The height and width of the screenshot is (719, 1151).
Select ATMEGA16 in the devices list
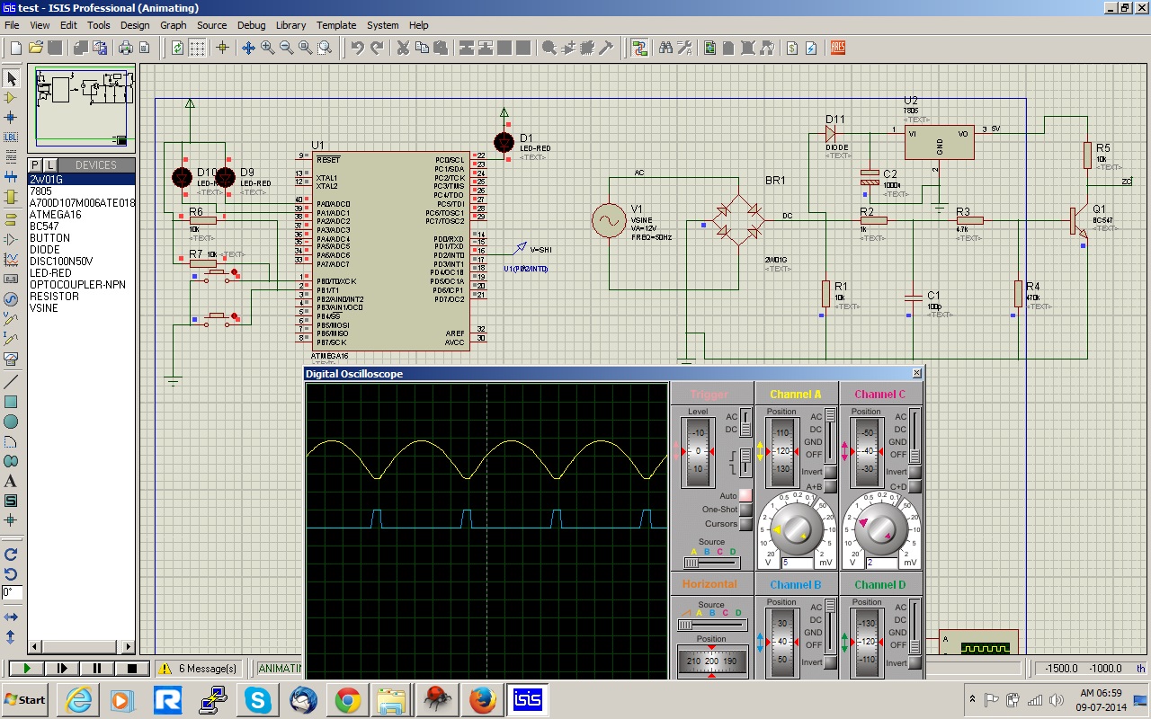click(55, 215)
